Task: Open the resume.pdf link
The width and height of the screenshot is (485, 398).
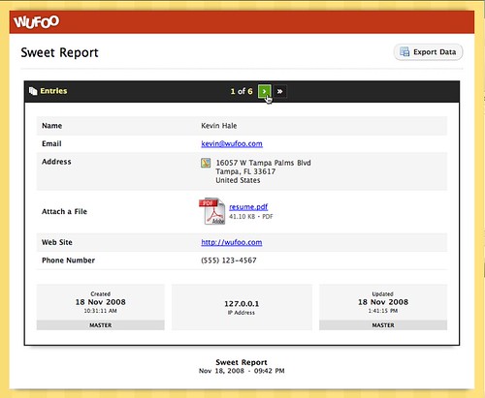Action: [248, 207]
